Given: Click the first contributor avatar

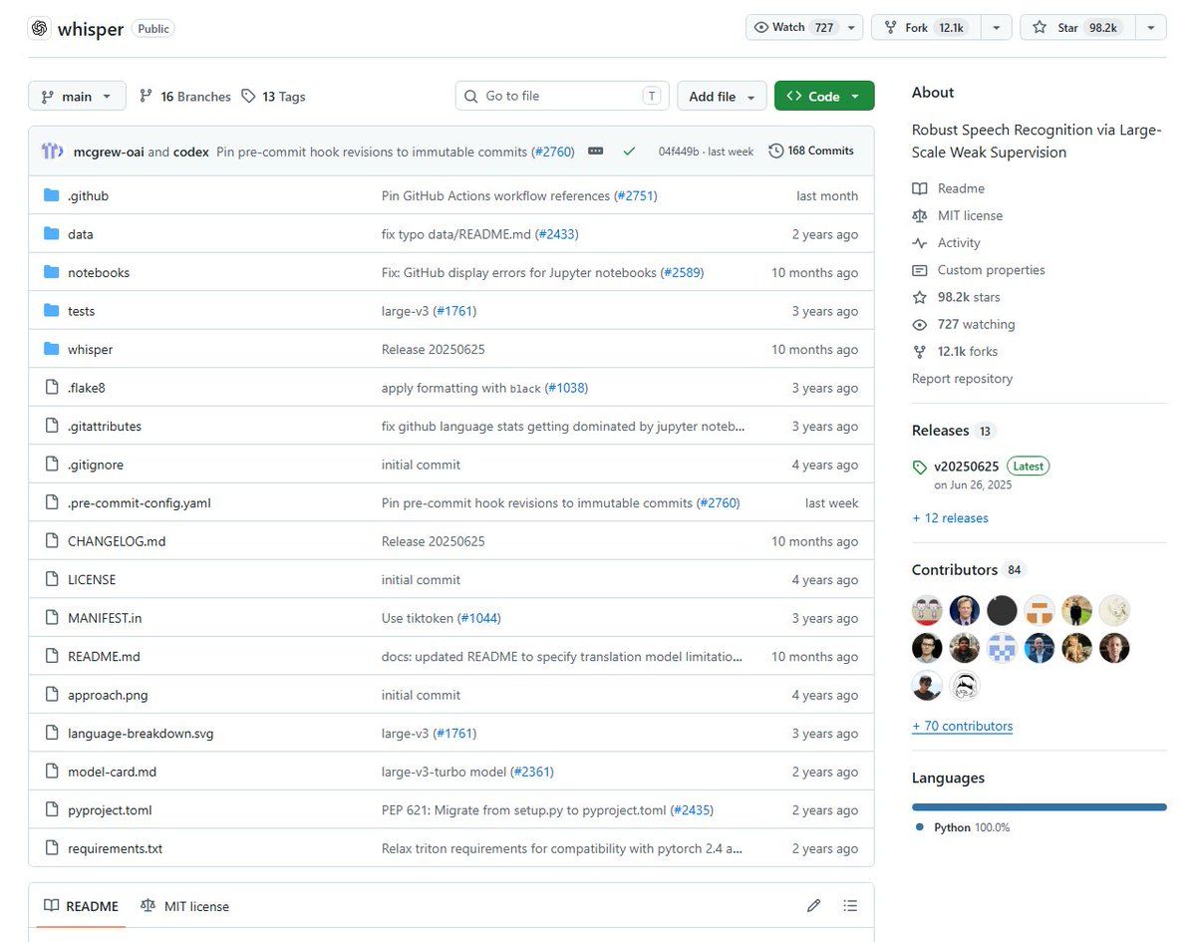Looking at the screenshot, I should (927, 611).
